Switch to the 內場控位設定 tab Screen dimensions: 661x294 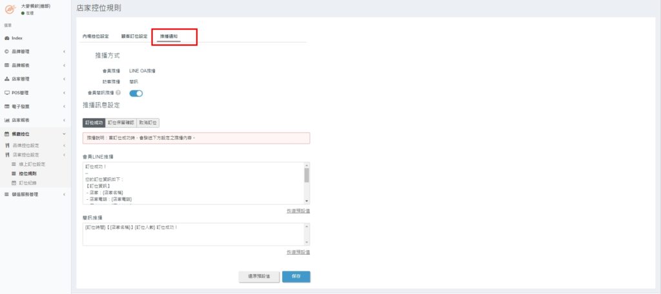tap(96, 36)
